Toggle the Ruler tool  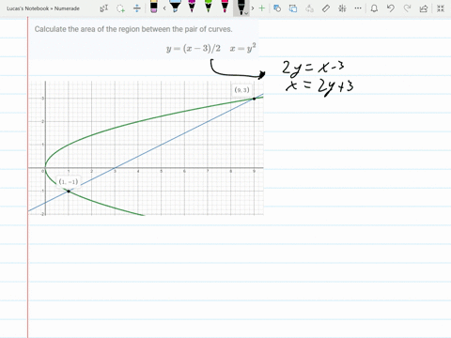(326, 8)
